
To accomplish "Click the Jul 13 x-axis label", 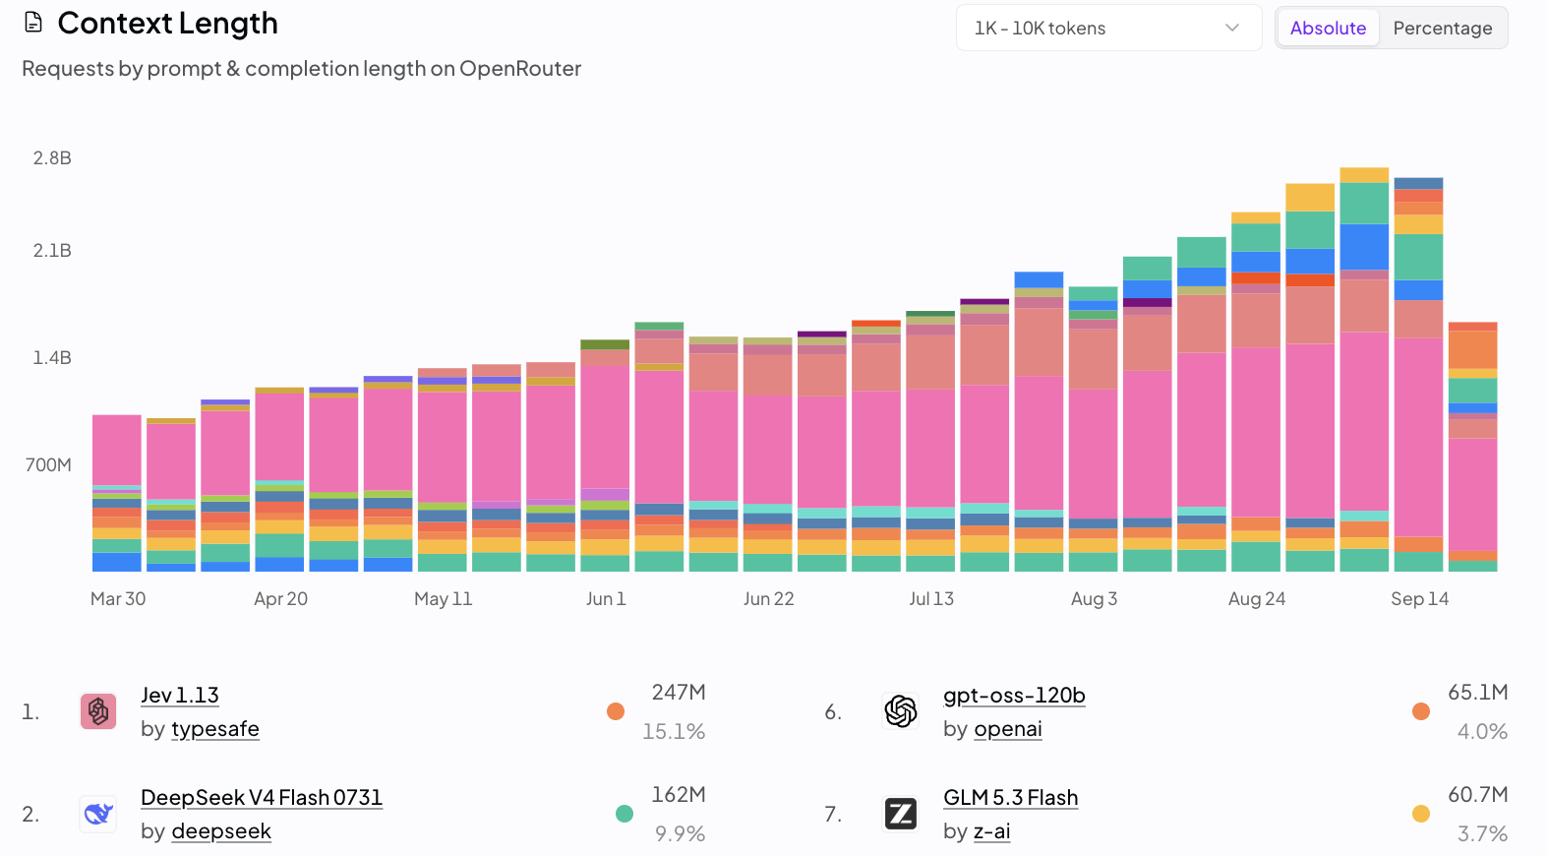I will (x=931, y=598).
